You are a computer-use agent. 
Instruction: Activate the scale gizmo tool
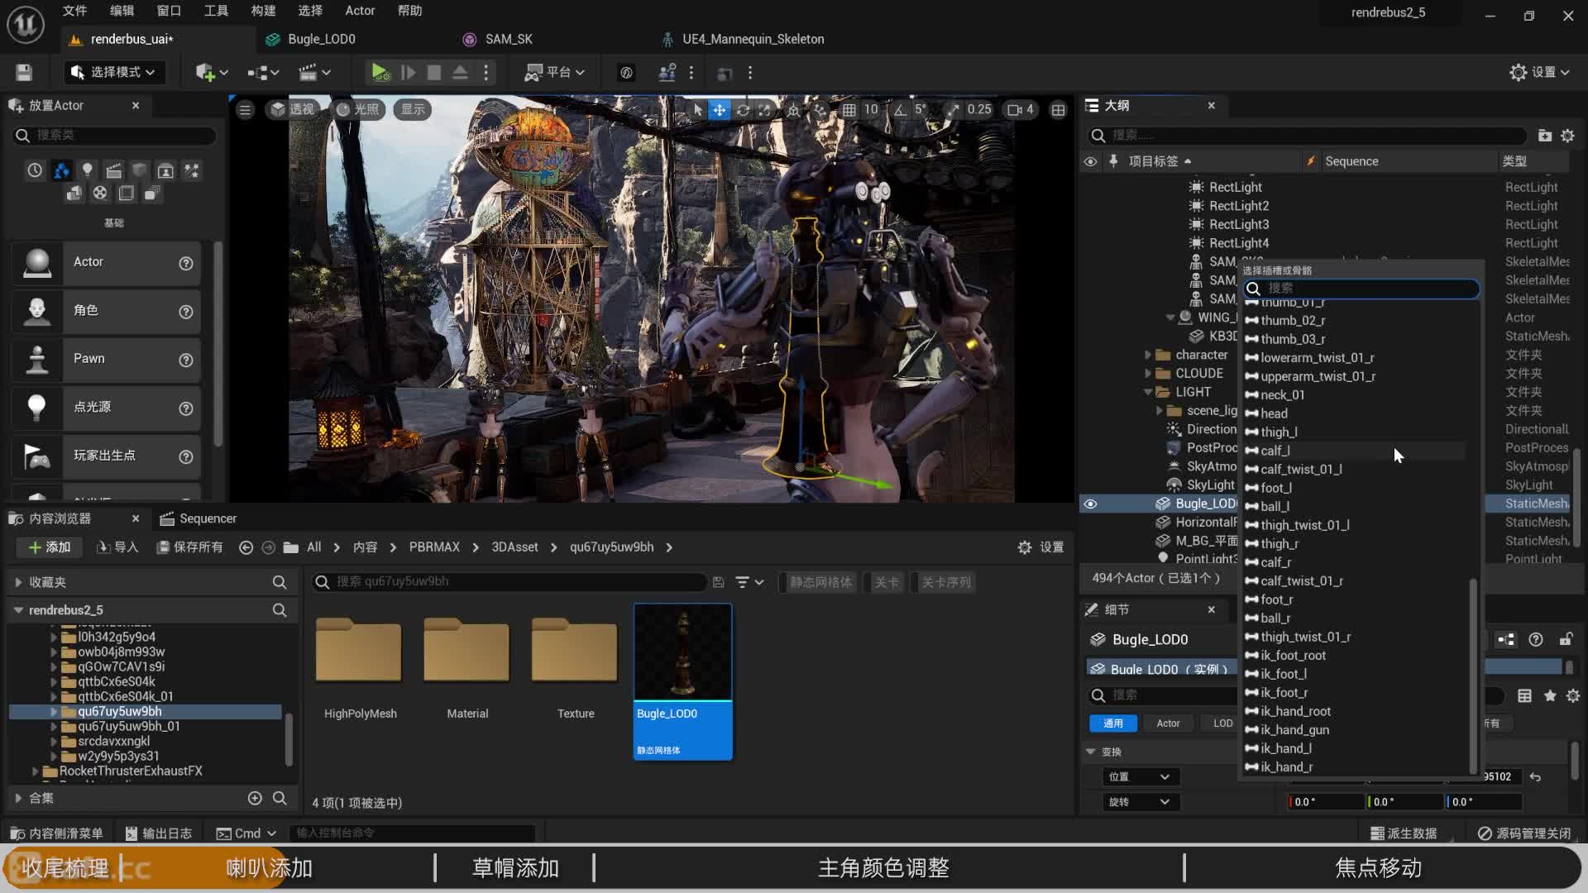(764, 109)
